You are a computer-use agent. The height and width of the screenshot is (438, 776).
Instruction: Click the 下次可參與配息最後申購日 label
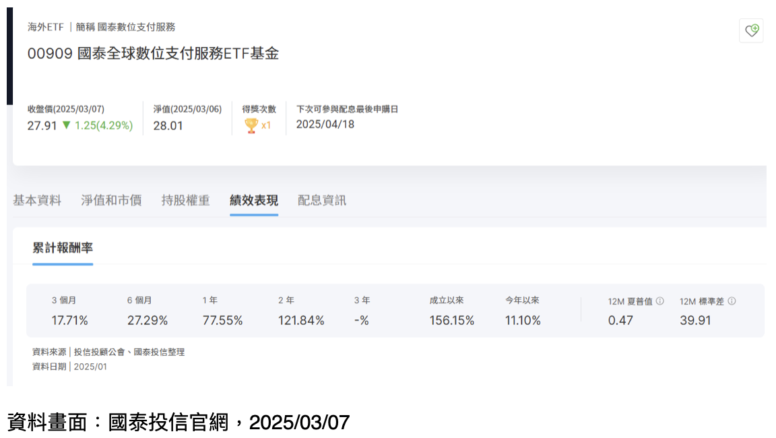point(348,109)
